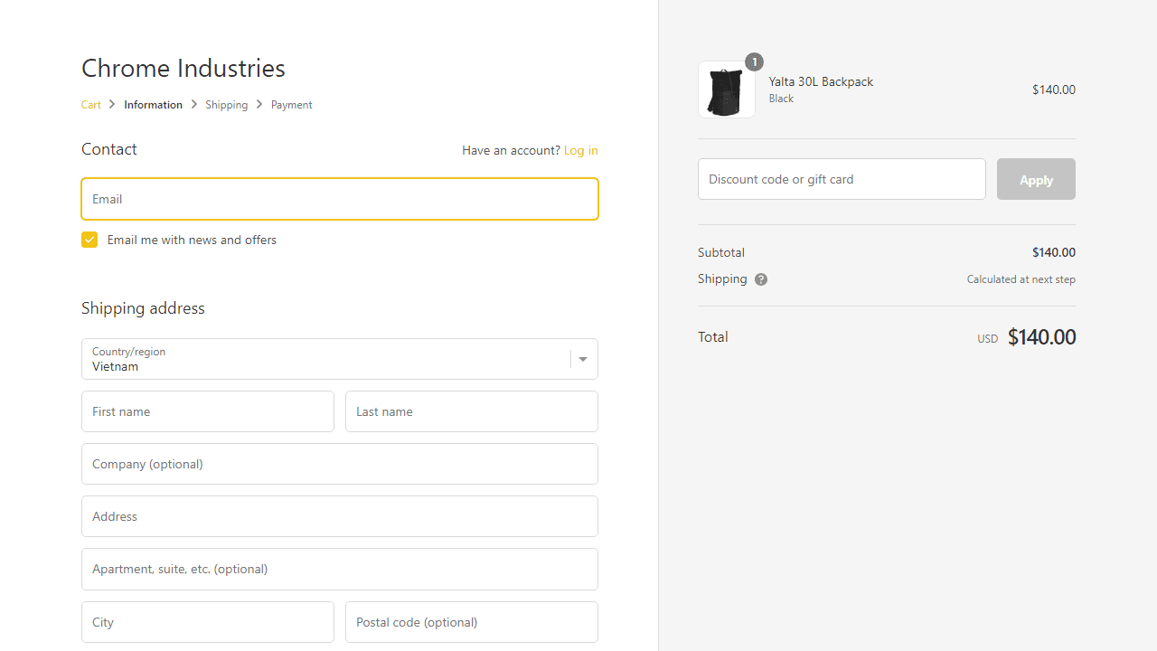The width and height of the screenshot is (1157, 651).
Task: Select the Shipping breadcrumb step
Action: [226, 105]
